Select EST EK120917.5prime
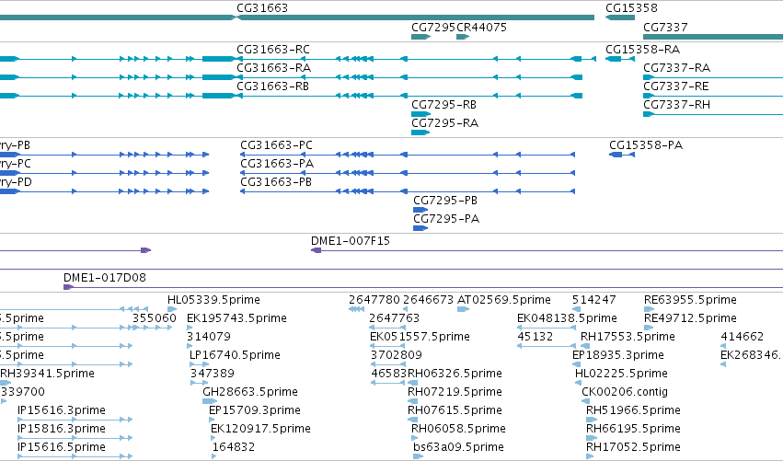Image resolution: width=783 pixels, height=461 pixels. [x=260, y=430]
